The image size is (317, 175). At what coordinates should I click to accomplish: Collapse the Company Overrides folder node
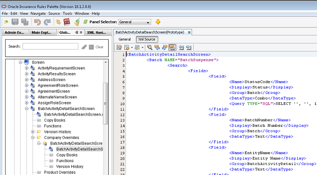(33, 138)
